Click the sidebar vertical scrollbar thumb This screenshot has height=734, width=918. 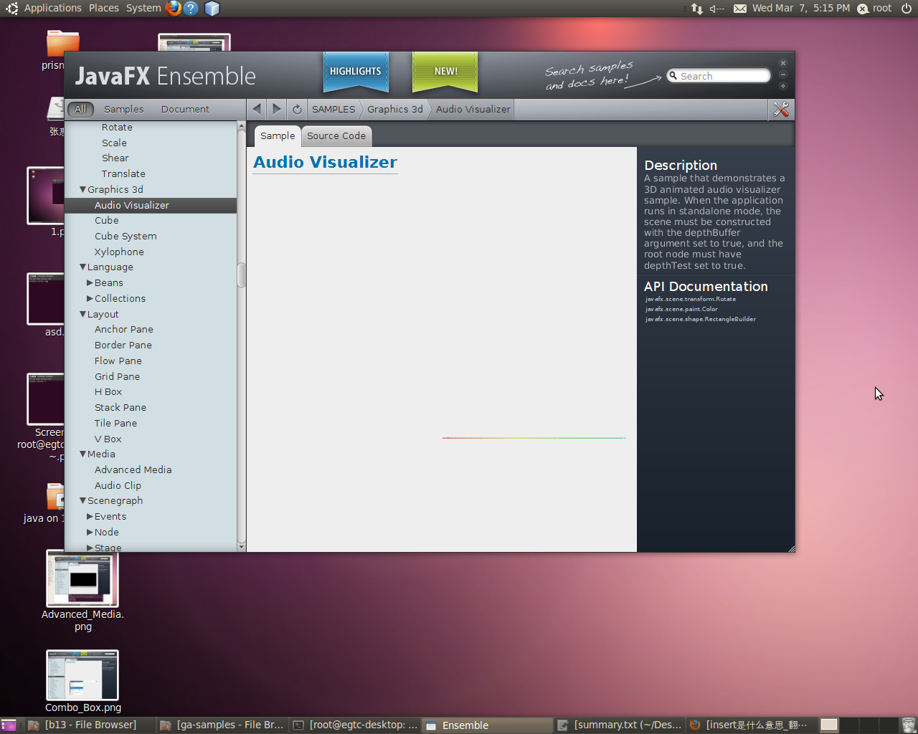point(242,275)
